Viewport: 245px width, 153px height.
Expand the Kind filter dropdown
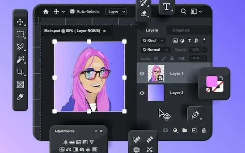[153, 40]
